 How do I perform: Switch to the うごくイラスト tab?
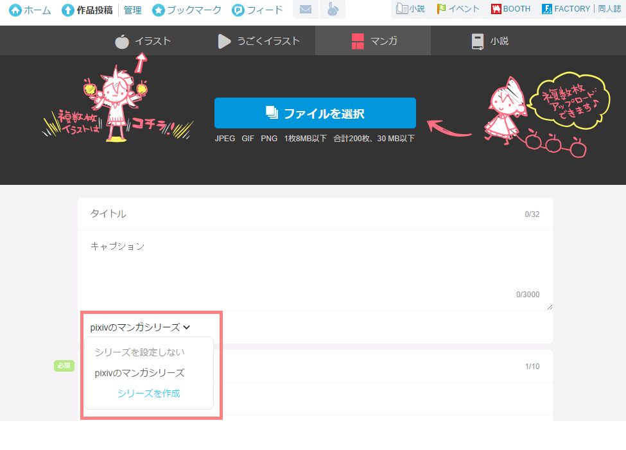click(259, 41)
